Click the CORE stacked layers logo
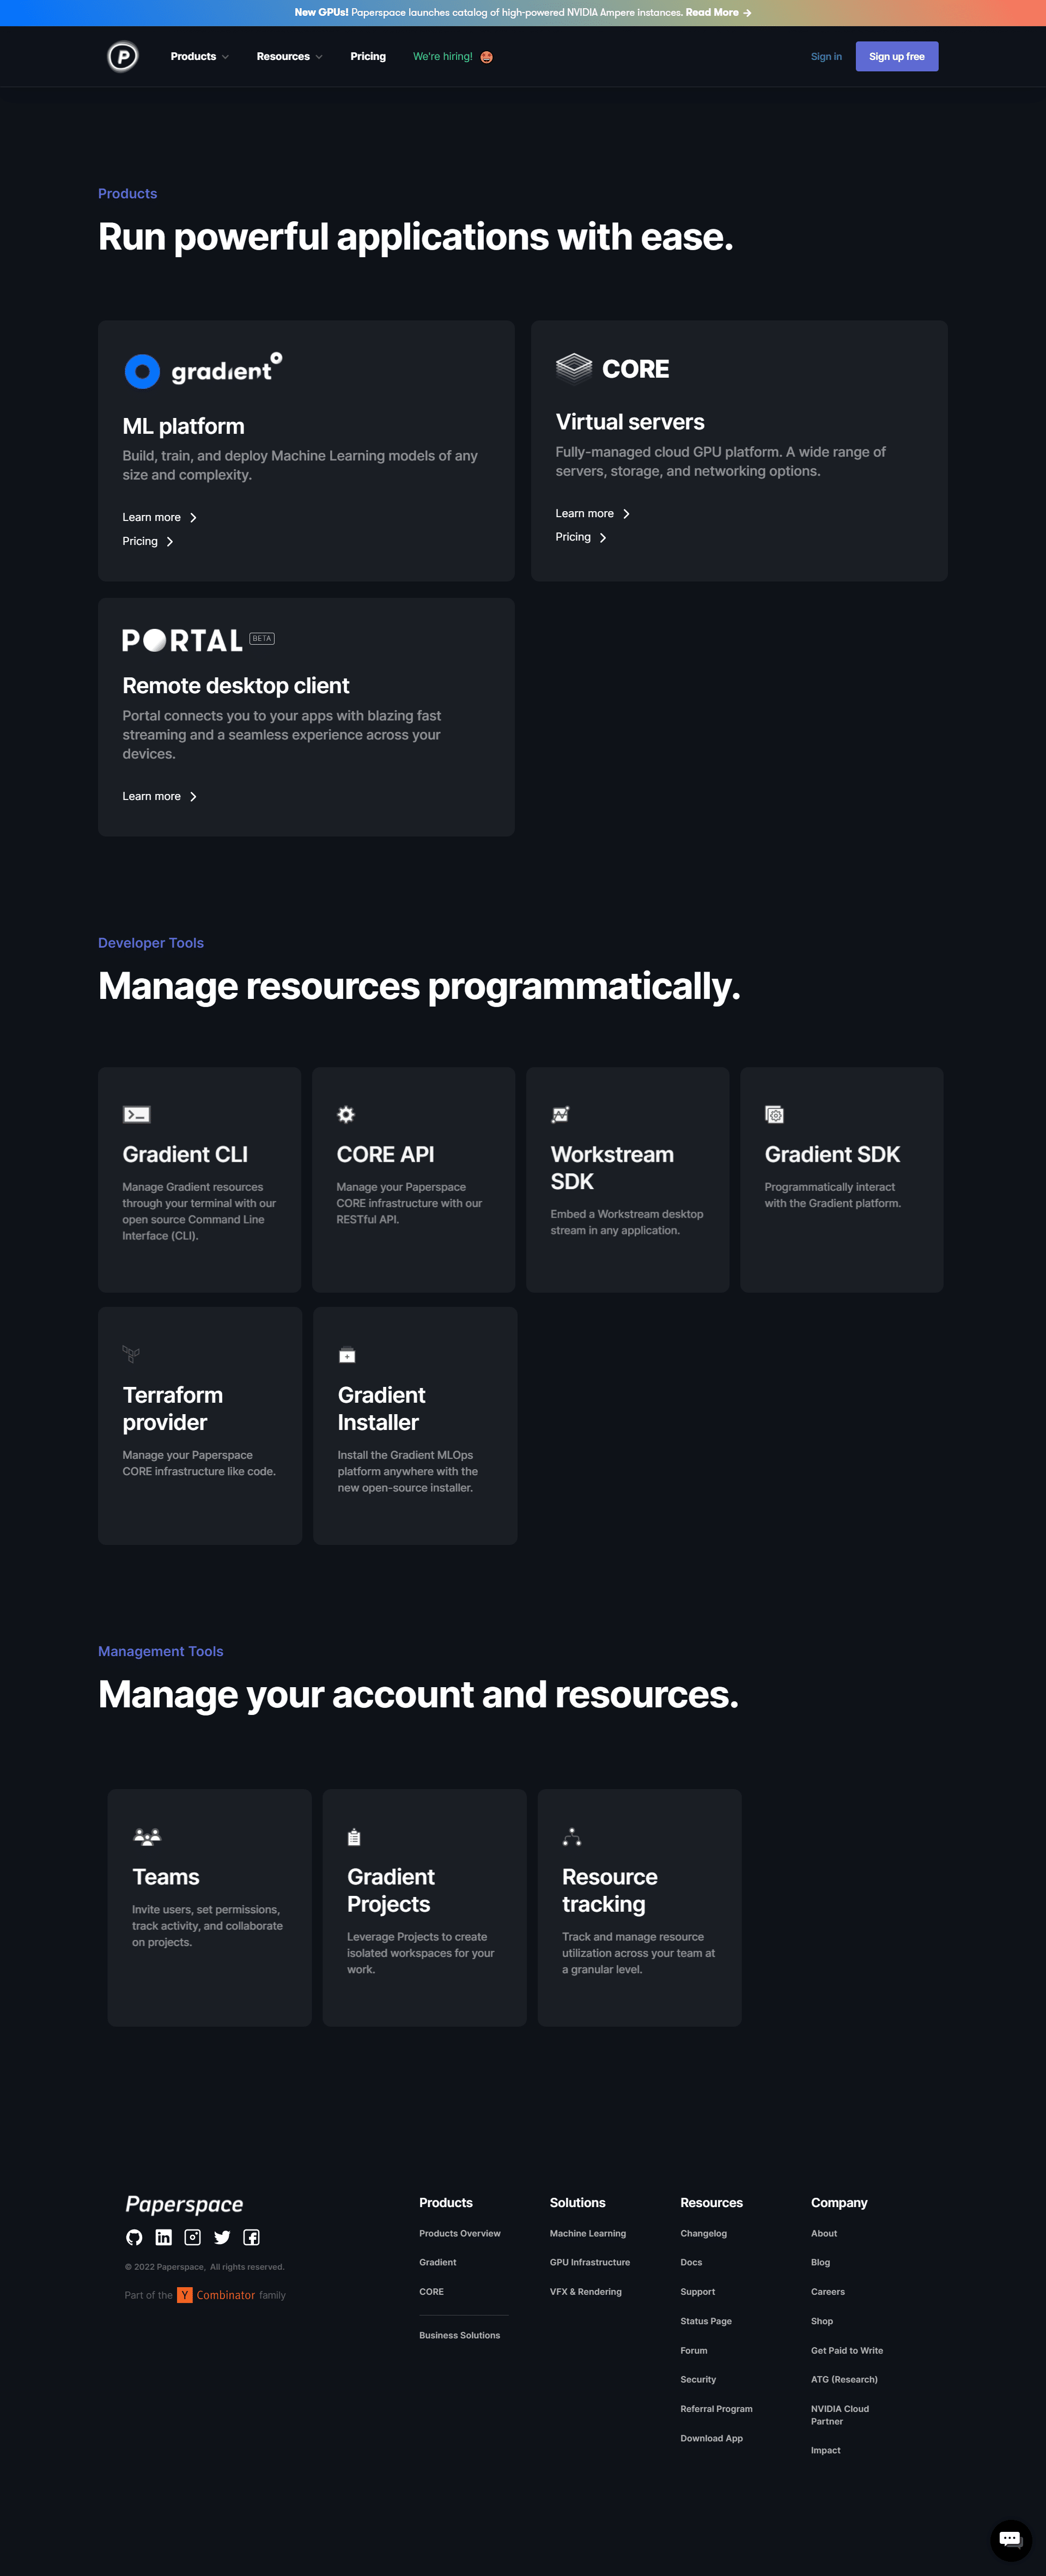The width and height of the screenshot is (1046, 2576). tap(574, 368)
